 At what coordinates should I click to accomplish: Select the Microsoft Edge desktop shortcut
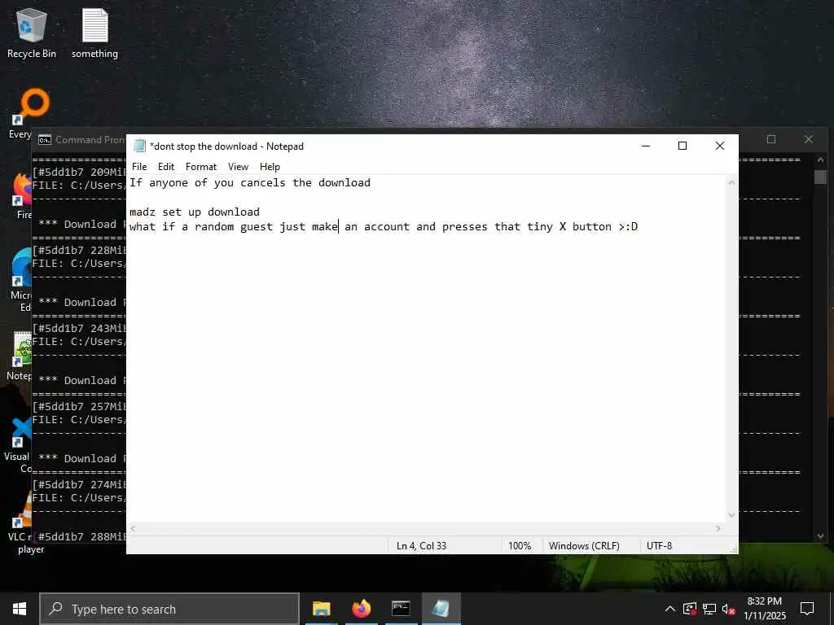click(21, 279)
